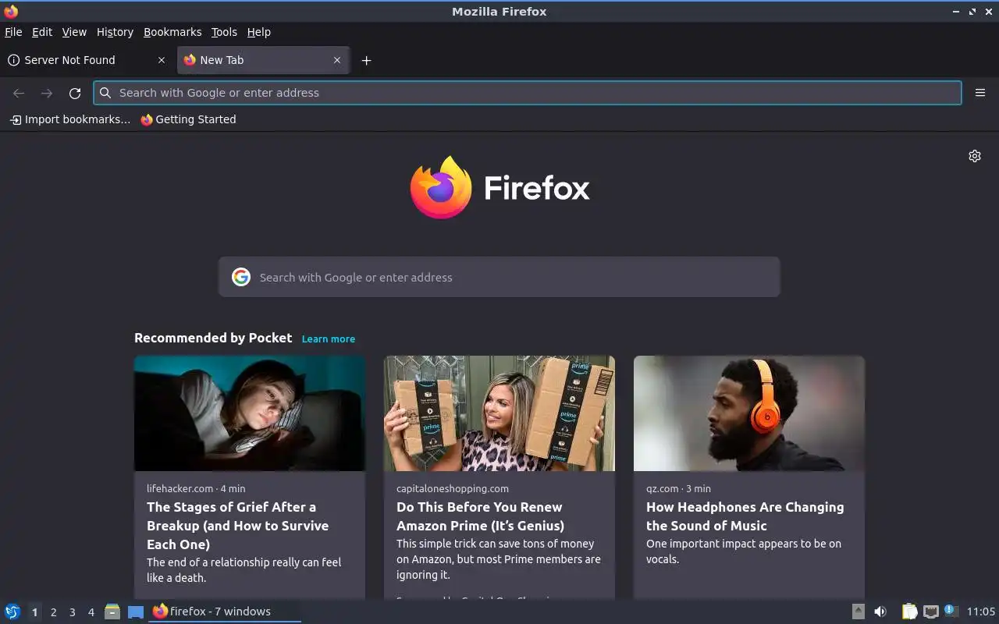Close the Server Not Found tab
The width and height of the screenshot is (999, 624).
coord(162,60)
